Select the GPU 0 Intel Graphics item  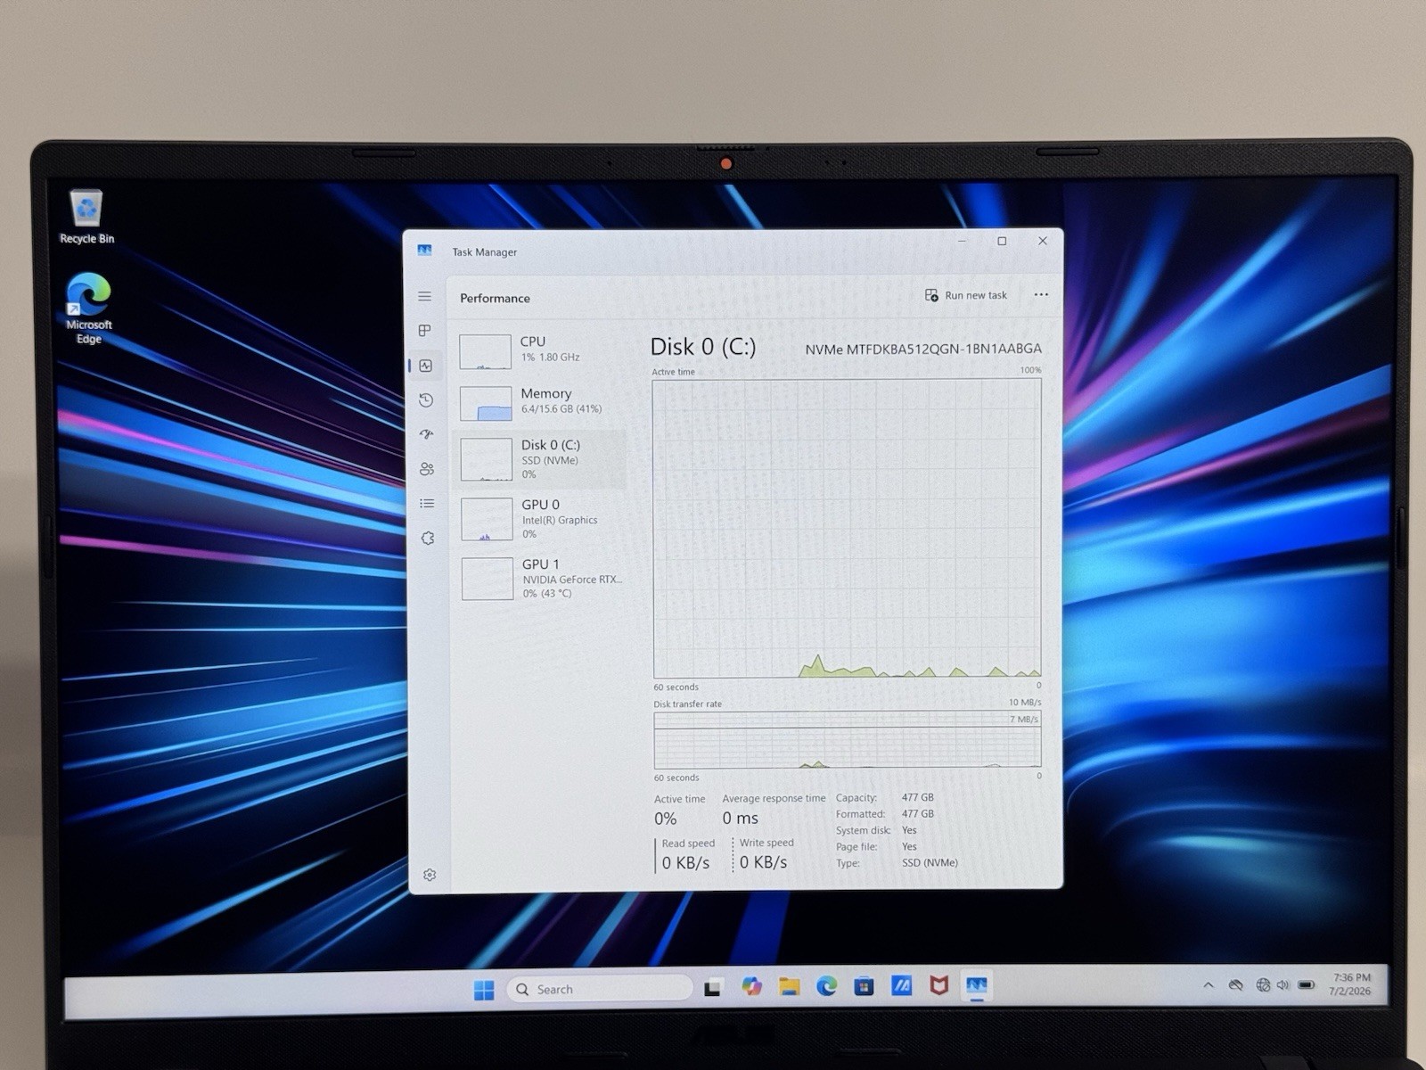(542, 519)
